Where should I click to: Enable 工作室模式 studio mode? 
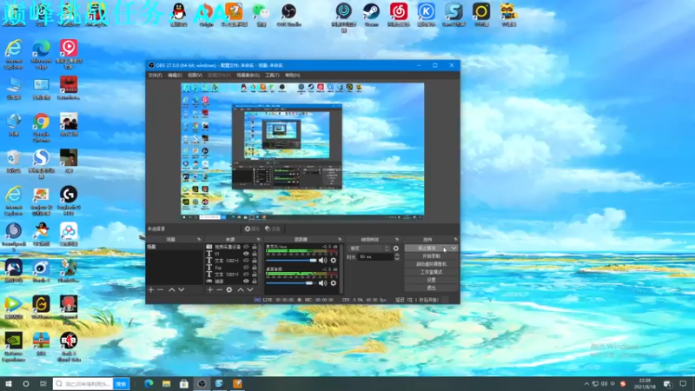(x=431, y=272)
